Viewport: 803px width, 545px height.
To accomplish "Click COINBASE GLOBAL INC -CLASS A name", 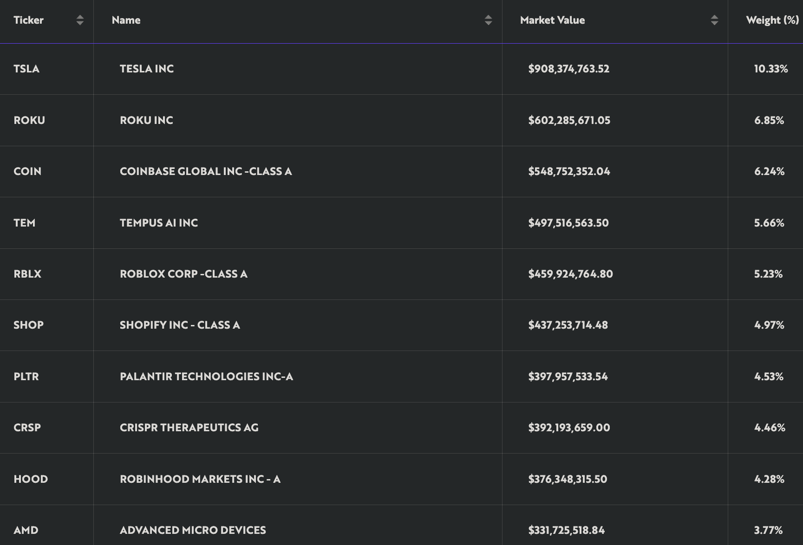I will point(206,171).
